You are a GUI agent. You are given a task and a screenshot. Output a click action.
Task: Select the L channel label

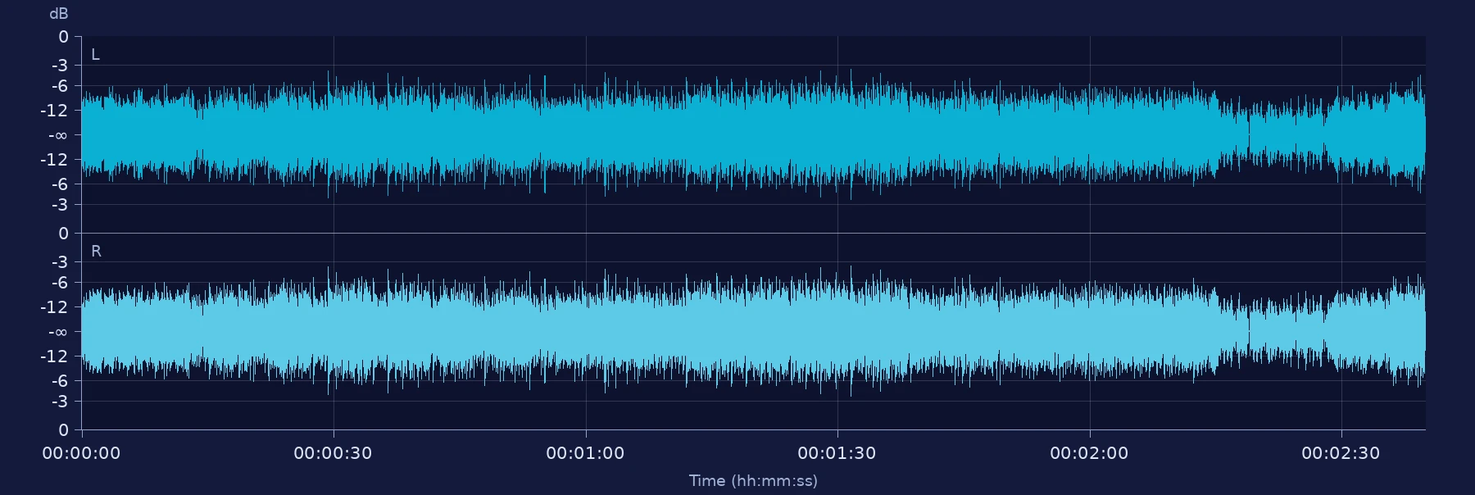(95, 55)
